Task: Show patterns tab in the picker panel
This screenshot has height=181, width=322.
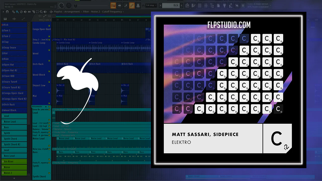Action: [x=5, y=19]
